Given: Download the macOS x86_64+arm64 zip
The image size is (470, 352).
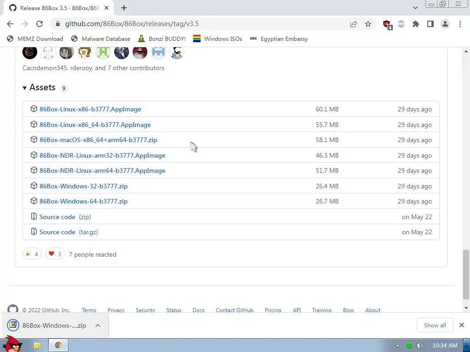Looking at the screenshot, I should [x=98, y=140].
